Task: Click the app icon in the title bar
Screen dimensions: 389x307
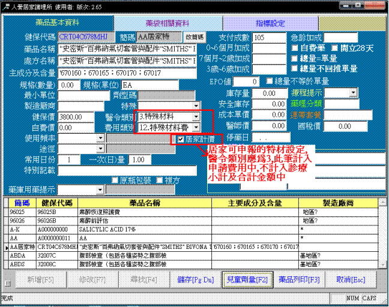Action: [5, 4]
